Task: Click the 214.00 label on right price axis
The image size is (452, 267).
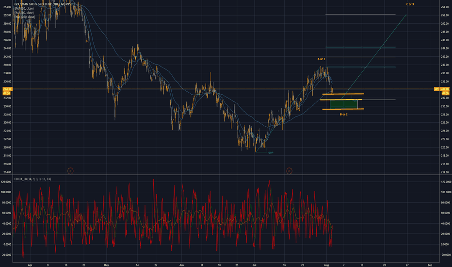Action: pyautogui.click(x=445, y=172)
